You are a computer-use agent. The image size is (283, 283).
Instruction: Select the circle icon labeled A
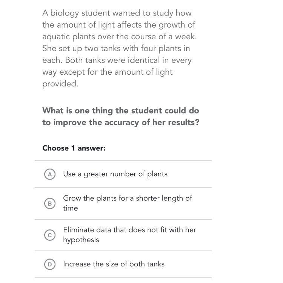(x=49, y=174)
